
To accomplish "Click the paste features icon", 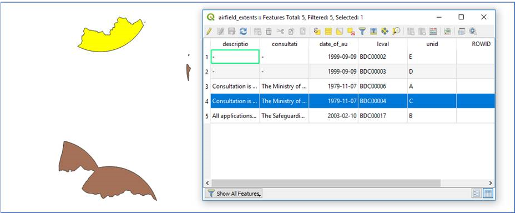I will point(303,31).
